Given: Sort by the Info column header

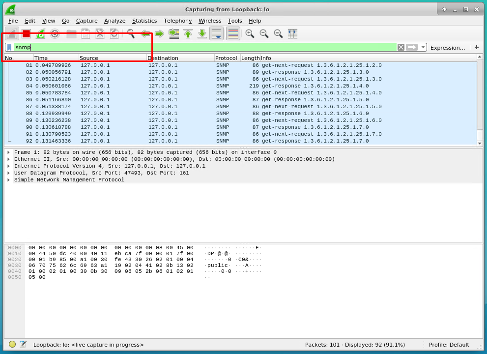Looking at the screenshot, I should click(368, 58).
